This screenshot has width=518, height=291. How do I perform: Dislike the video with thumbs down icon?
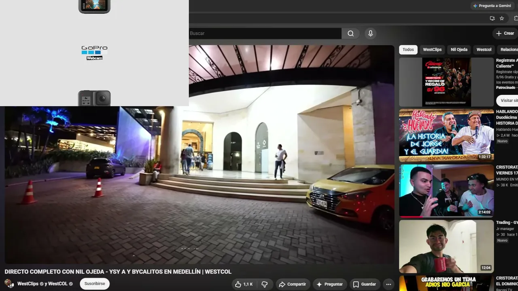[x=265, y=284]
